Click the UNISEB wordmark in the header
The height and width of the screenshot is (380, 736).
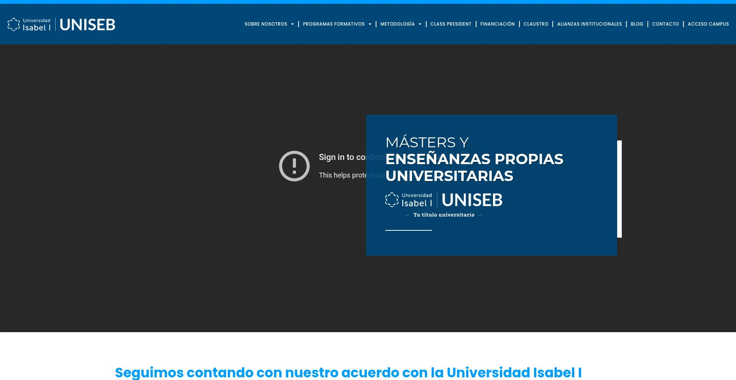tap(87, 24)
